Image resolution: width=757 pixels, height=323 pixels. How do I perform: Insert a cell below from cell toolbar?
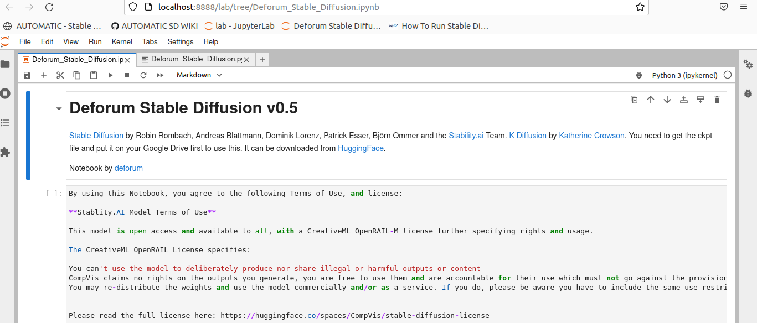[x=701, y=100]
